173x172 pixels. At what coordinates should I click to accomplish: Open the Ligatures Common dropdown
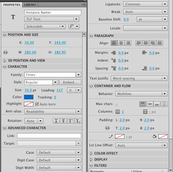tap(145, 4)
